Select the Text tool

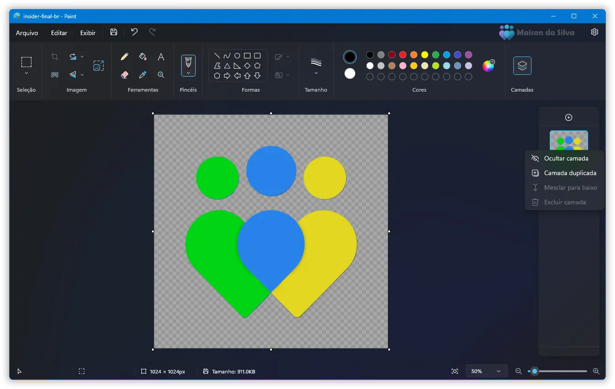pyautogui.click(x=161, y=57)
